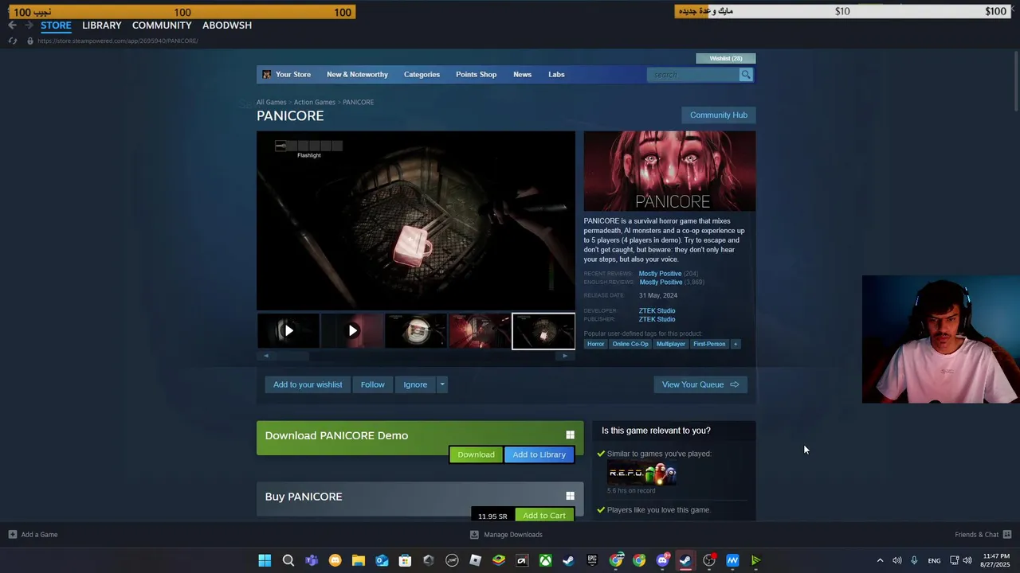The width and height of the screenshot is (1020, 573).
Task: Expand the Ignore dropdown arrow
Action: (x=442, y=384)
